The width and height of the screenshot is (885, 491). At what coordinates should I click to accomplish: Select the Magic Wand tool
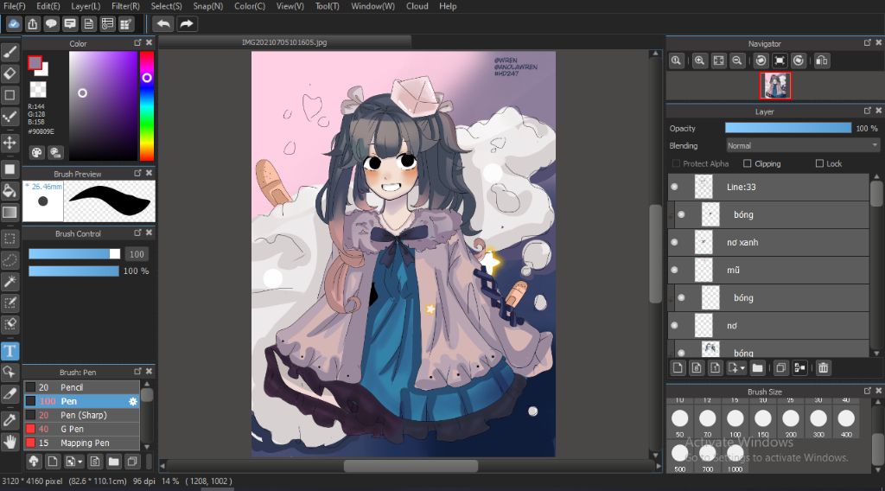click(10, 282)
